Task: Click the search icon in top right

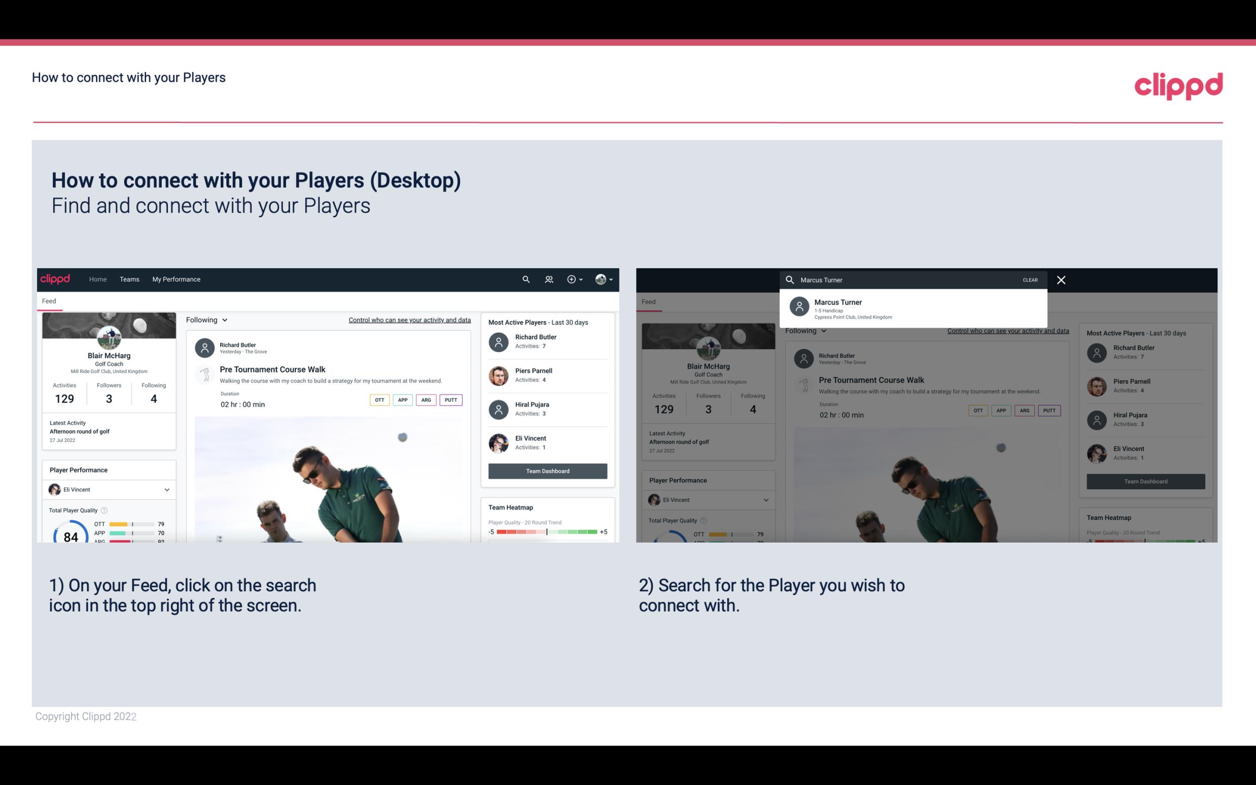Action: [x=526, y=278]
